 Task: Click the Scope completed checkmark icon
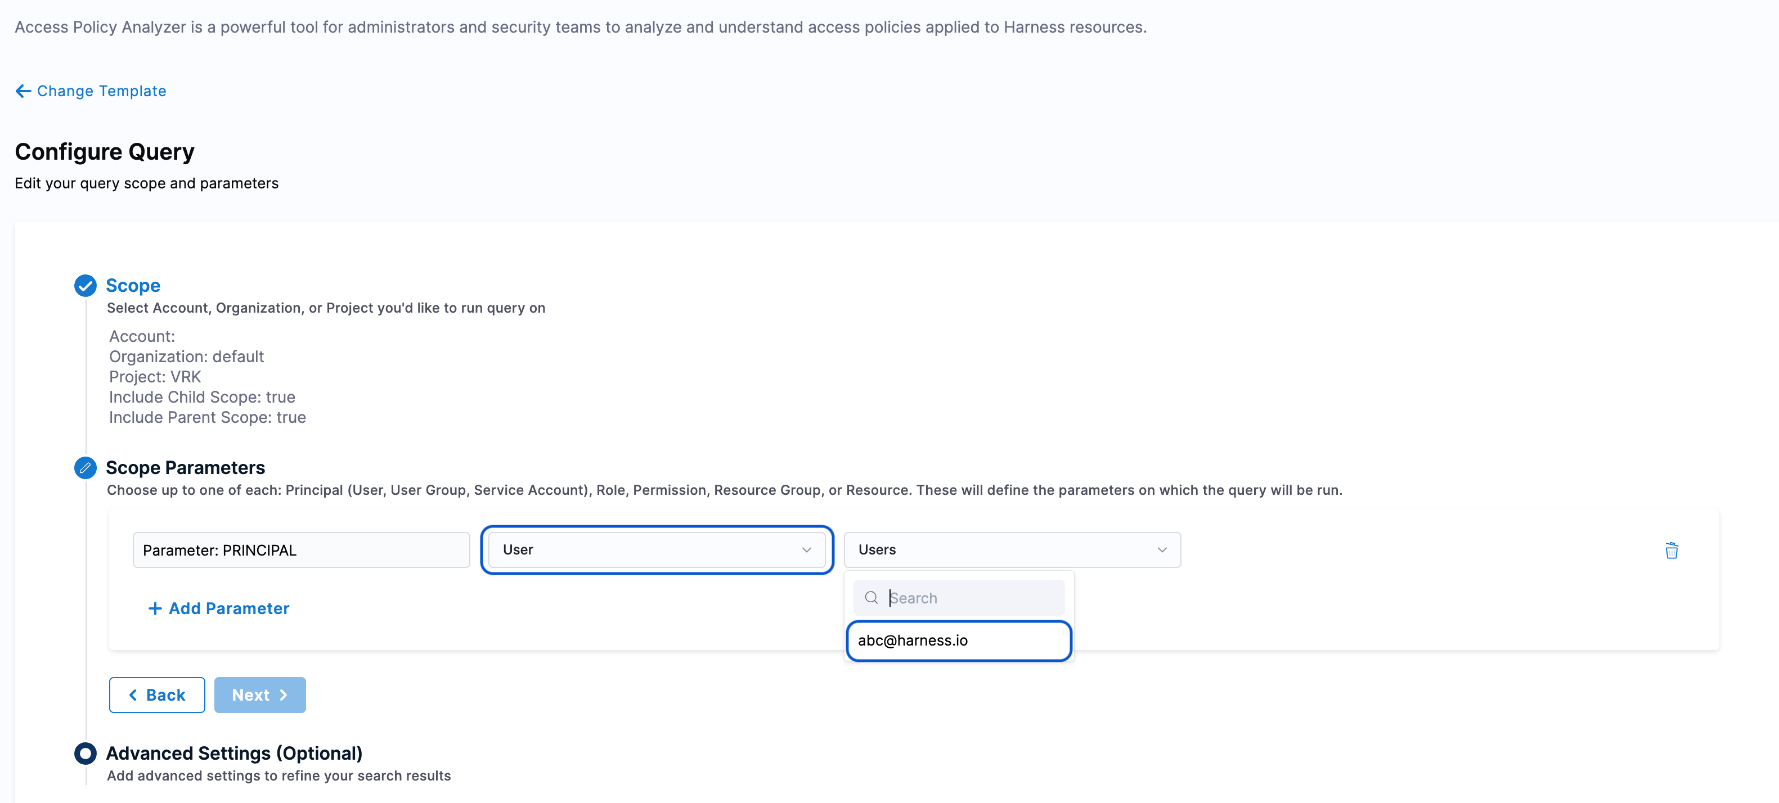pyautogui.click(x=85, y=285)
